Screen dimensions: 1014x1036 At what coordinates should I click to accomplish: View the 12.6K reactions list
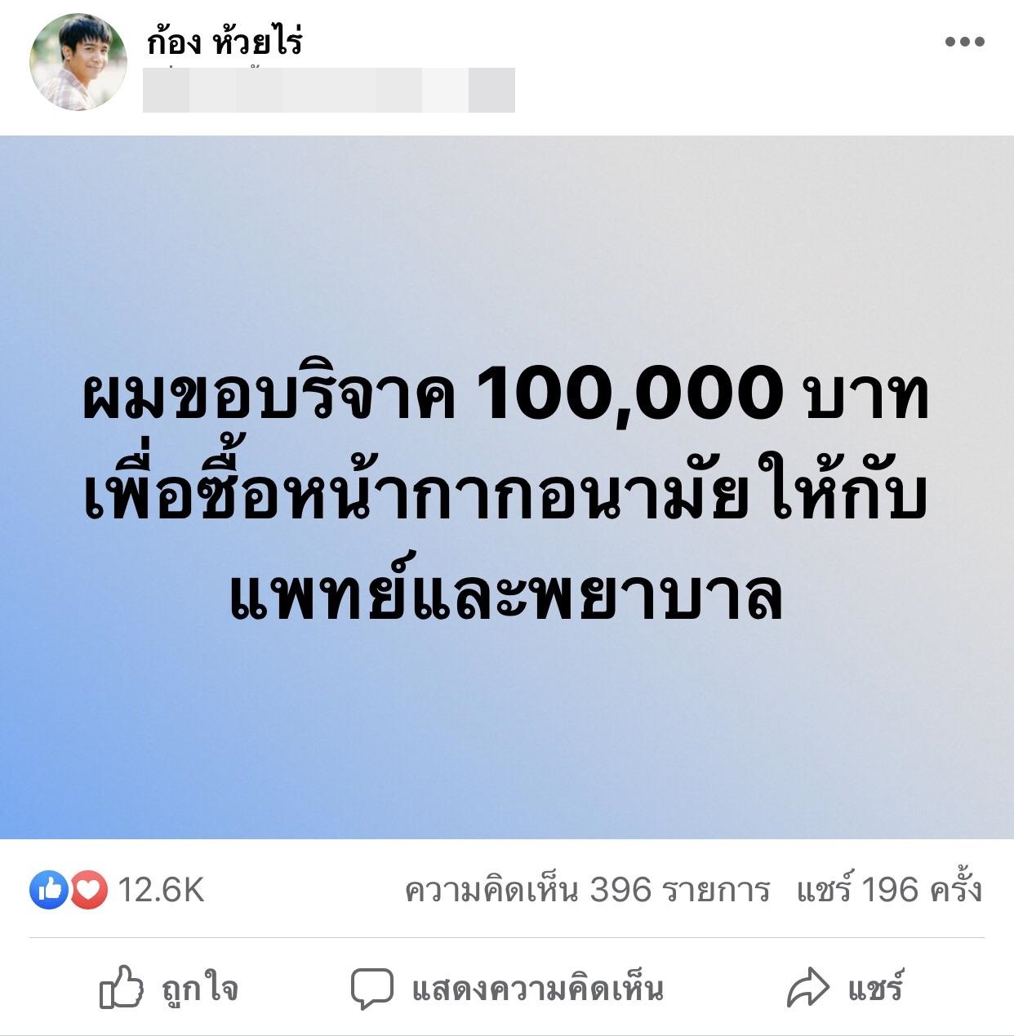point(161,889)
